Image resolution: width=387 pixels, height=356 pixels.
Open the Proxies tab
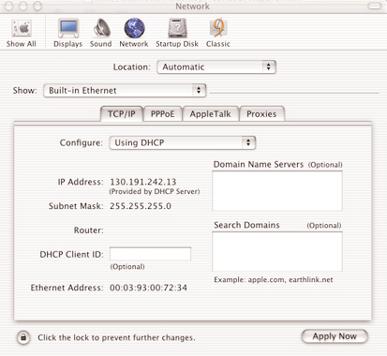(261, 114)
